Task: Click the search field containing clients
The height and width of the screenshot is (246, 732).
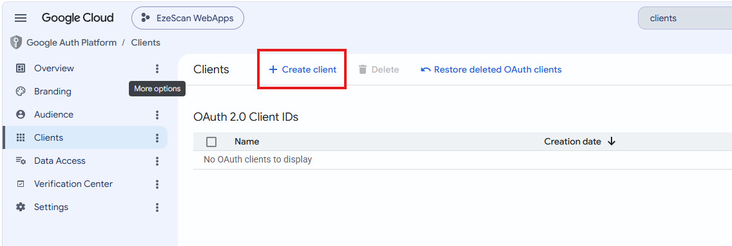Action: pos(685,19)
